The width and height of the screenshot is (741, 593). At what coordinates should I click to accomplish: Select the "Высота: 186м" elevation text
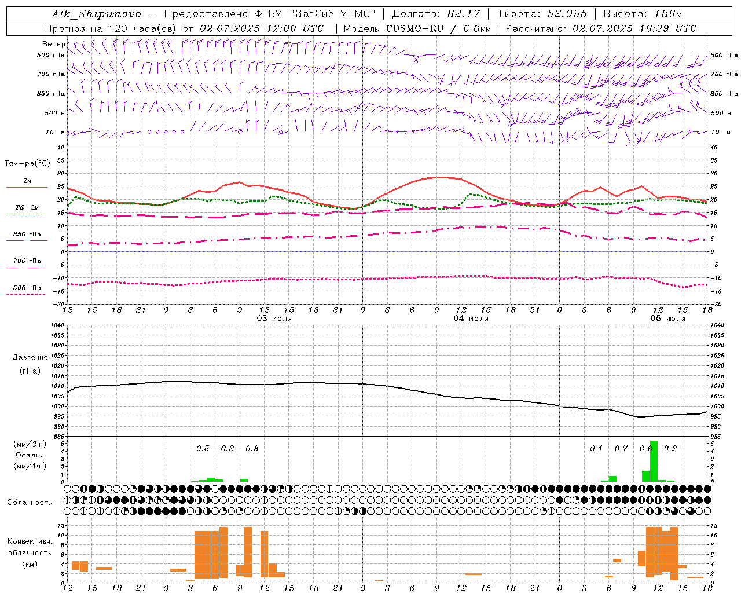click(643, 14)
